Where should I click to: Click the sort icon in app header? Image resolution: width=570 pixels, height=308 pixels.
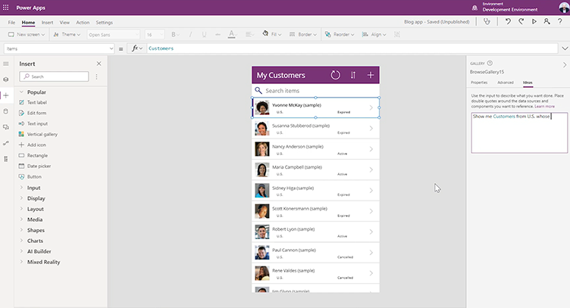(353, 75)
